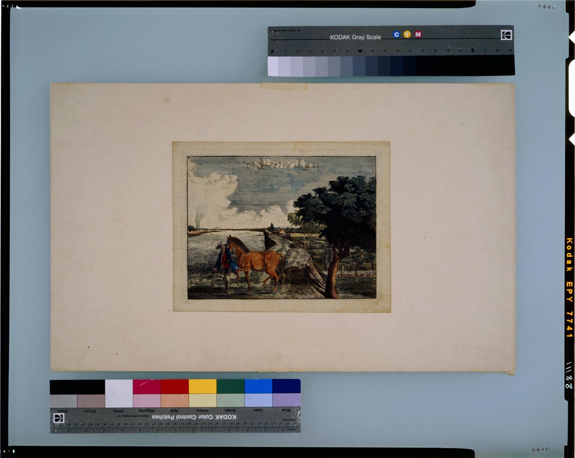Click the red M circle on gray scale
The image size is (575, 458).
click(x=418, y=34)
